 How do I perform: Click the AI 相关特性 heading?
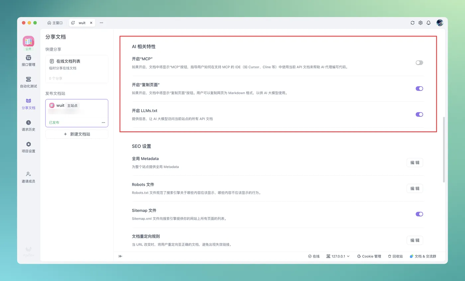[x=144, y=46]
